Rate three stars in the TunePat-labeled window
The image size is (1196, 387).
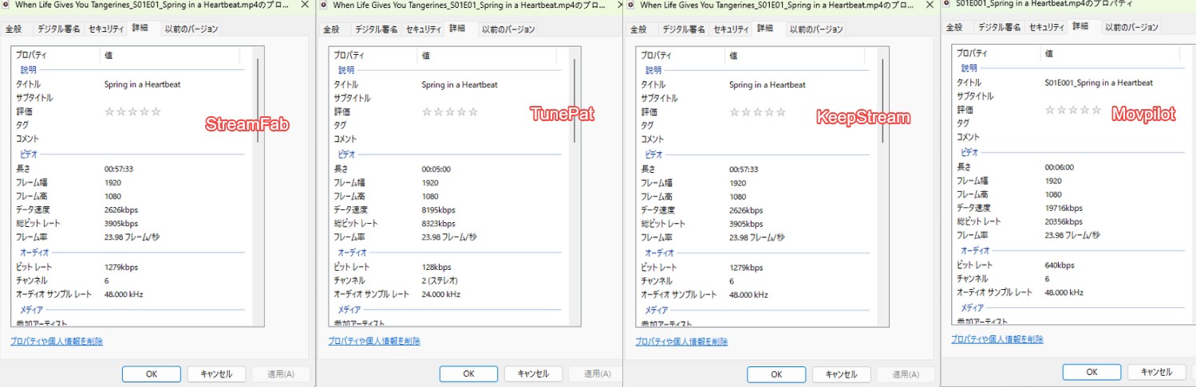(450, 112)
